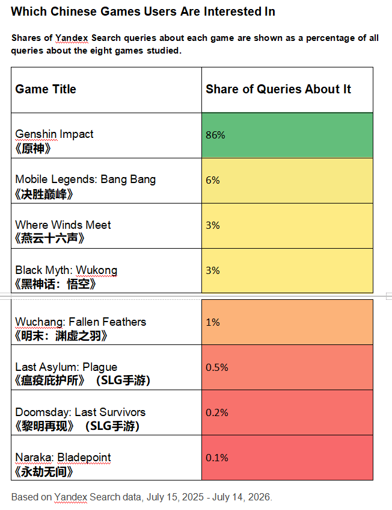Click the Chinese text 《黑神话：悟空》
Image resolution: width=392 pixels, height=510 pixels.
pos(55,284)
